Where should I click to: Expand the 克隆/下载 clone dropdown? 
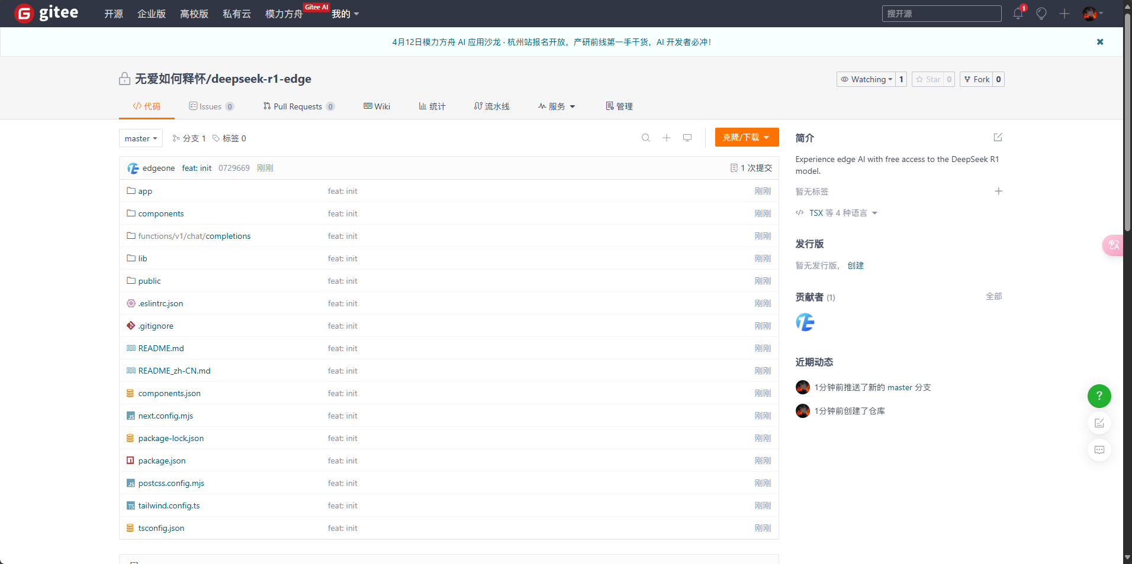747,137
